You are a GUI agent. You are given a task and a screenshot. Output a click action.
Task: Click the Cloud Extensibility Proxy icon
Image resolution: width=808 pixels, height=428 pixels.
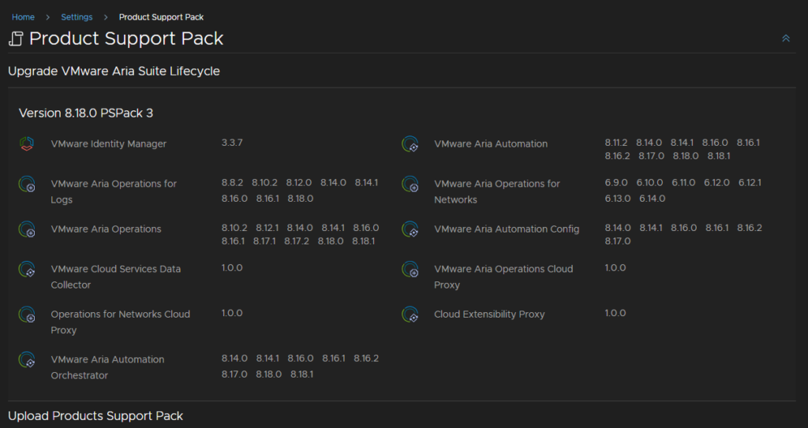(x=410, y=314)
